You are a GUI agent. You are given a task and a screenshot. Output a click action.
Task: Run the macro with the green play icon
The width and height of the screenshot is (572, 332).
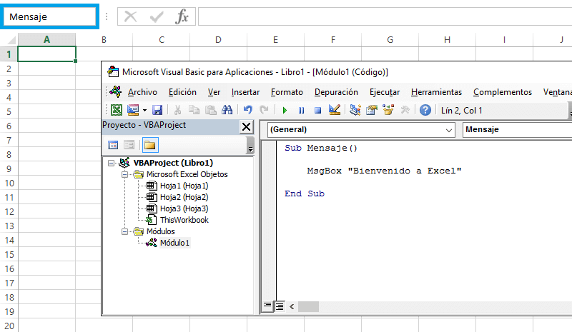285,110
